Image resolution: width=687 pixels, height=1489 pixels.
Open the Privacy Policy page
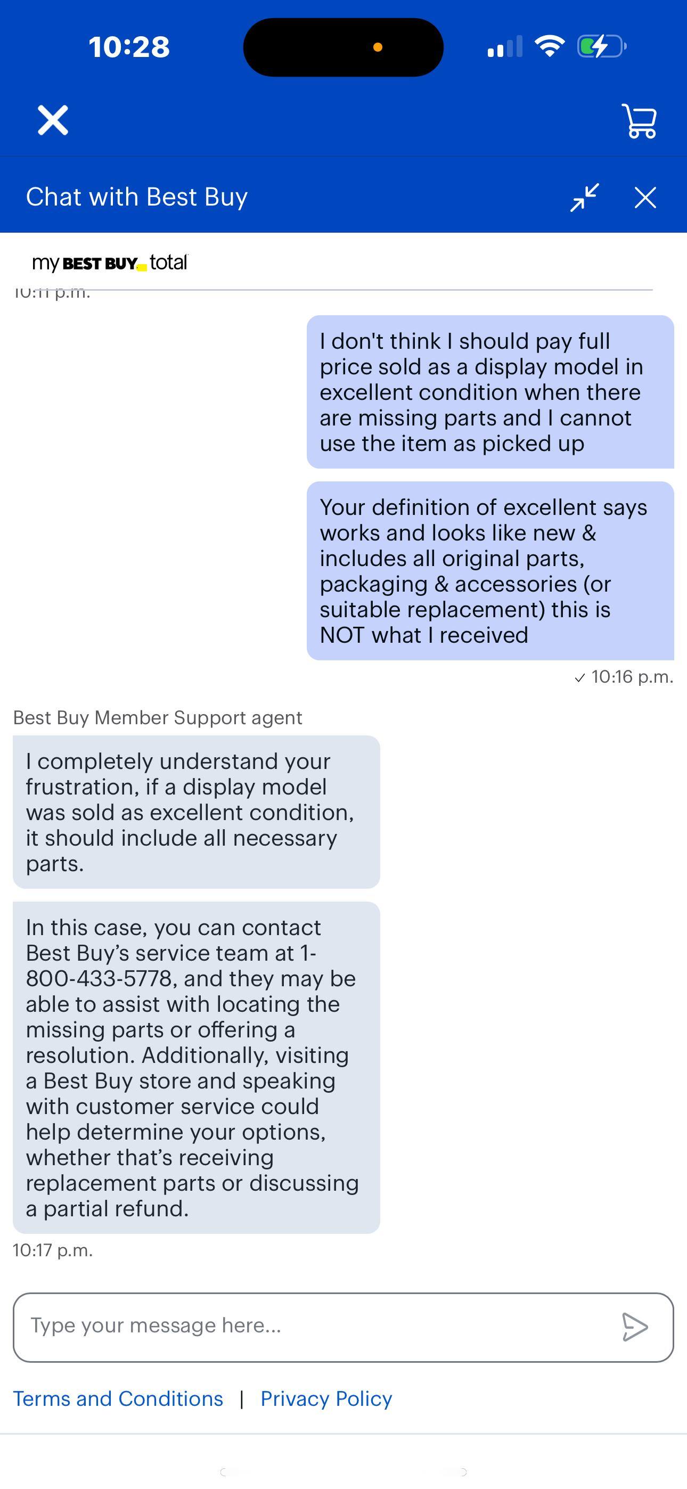click(x=327, y=1398)
